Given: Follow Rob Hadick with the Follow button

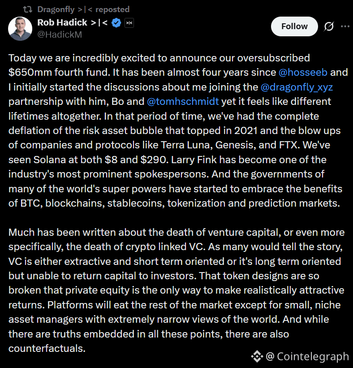Looking at the screenshot, I should pos(294,26).
